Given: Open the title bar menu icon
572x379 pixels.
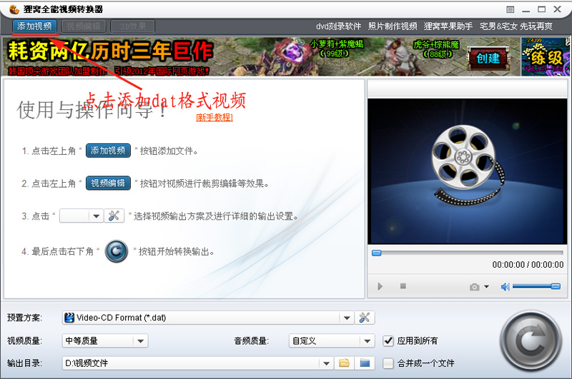Looking at the screenshot, I should click(x=511, y=9).
